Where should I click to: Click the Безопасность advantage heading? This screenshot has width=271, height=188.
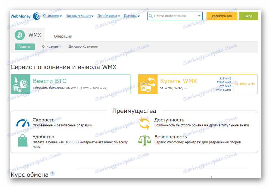pyautogui.click(x=171, y=137)
